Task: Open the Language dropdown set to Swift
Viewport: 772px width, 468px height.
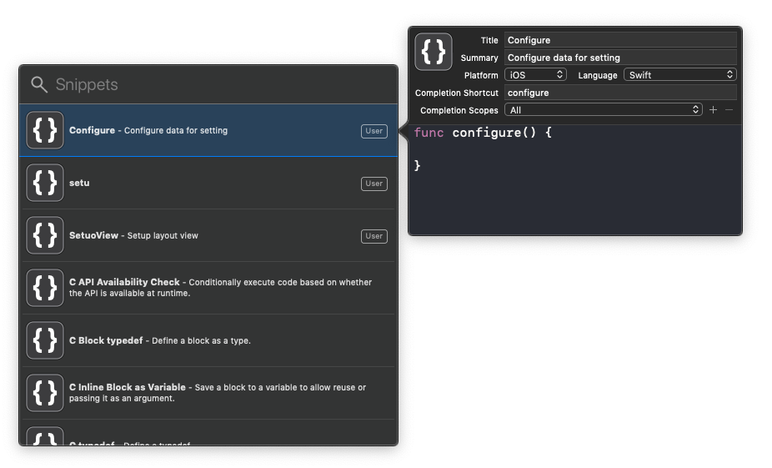Action: (x=680, y=75)
